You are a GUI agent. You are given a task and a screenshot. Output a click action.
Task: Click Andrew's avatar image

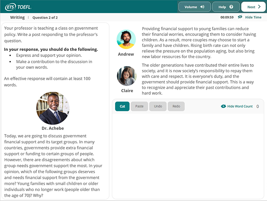126,39
